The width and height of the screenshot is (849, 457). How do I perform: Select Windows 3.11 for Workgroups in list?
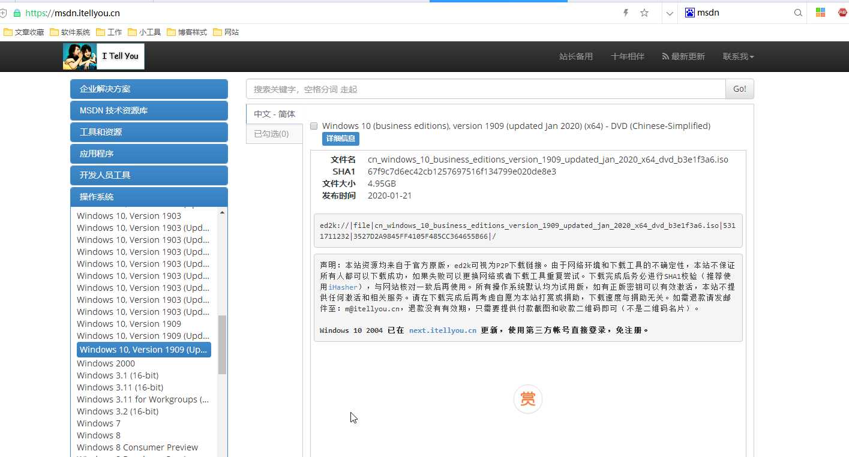click(x=143, y=399)
